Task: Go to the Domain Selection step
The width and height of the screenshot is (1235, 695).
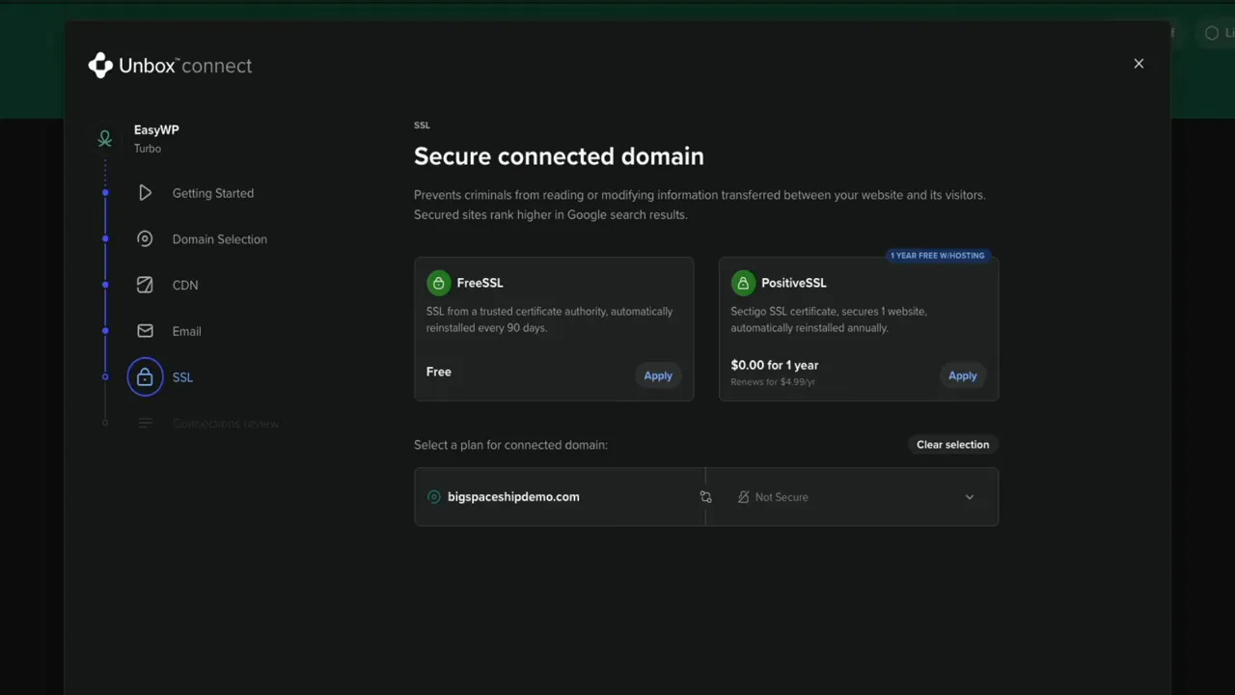Action: 220,239
